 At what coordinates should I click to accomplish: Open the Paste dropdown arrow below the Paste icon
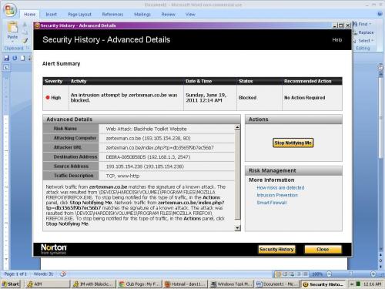[x=12, y=41]
